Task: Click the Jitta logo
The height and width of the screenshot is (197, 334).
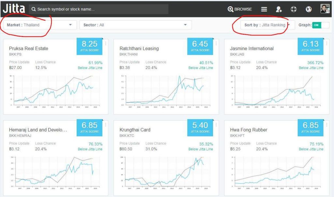Action: [x=14, y=8]
